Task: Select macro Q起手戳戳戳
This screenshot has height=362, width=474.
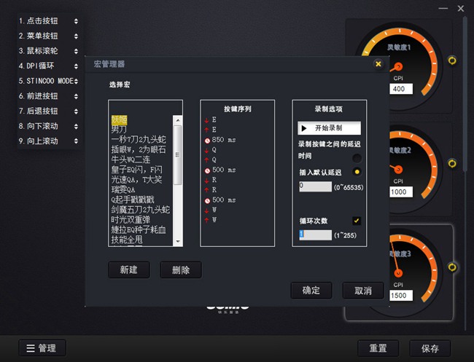Action: pyautogui.click(x=133, y=200)
